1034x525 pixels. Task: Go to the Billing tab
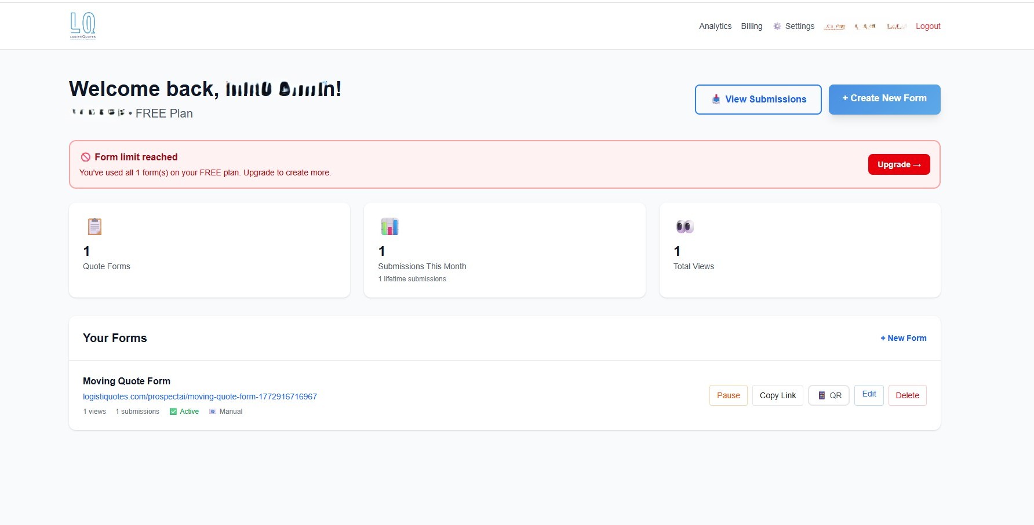click(x=751, y=26)
